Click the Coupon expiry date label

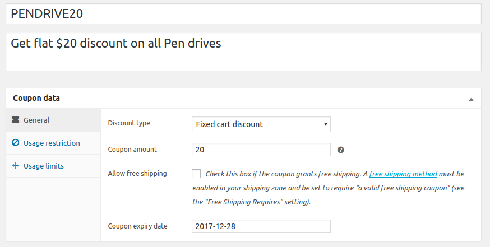click(138, 226)
